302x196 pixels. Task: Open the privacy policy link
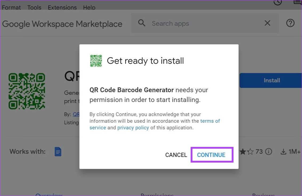click(133, 128)
